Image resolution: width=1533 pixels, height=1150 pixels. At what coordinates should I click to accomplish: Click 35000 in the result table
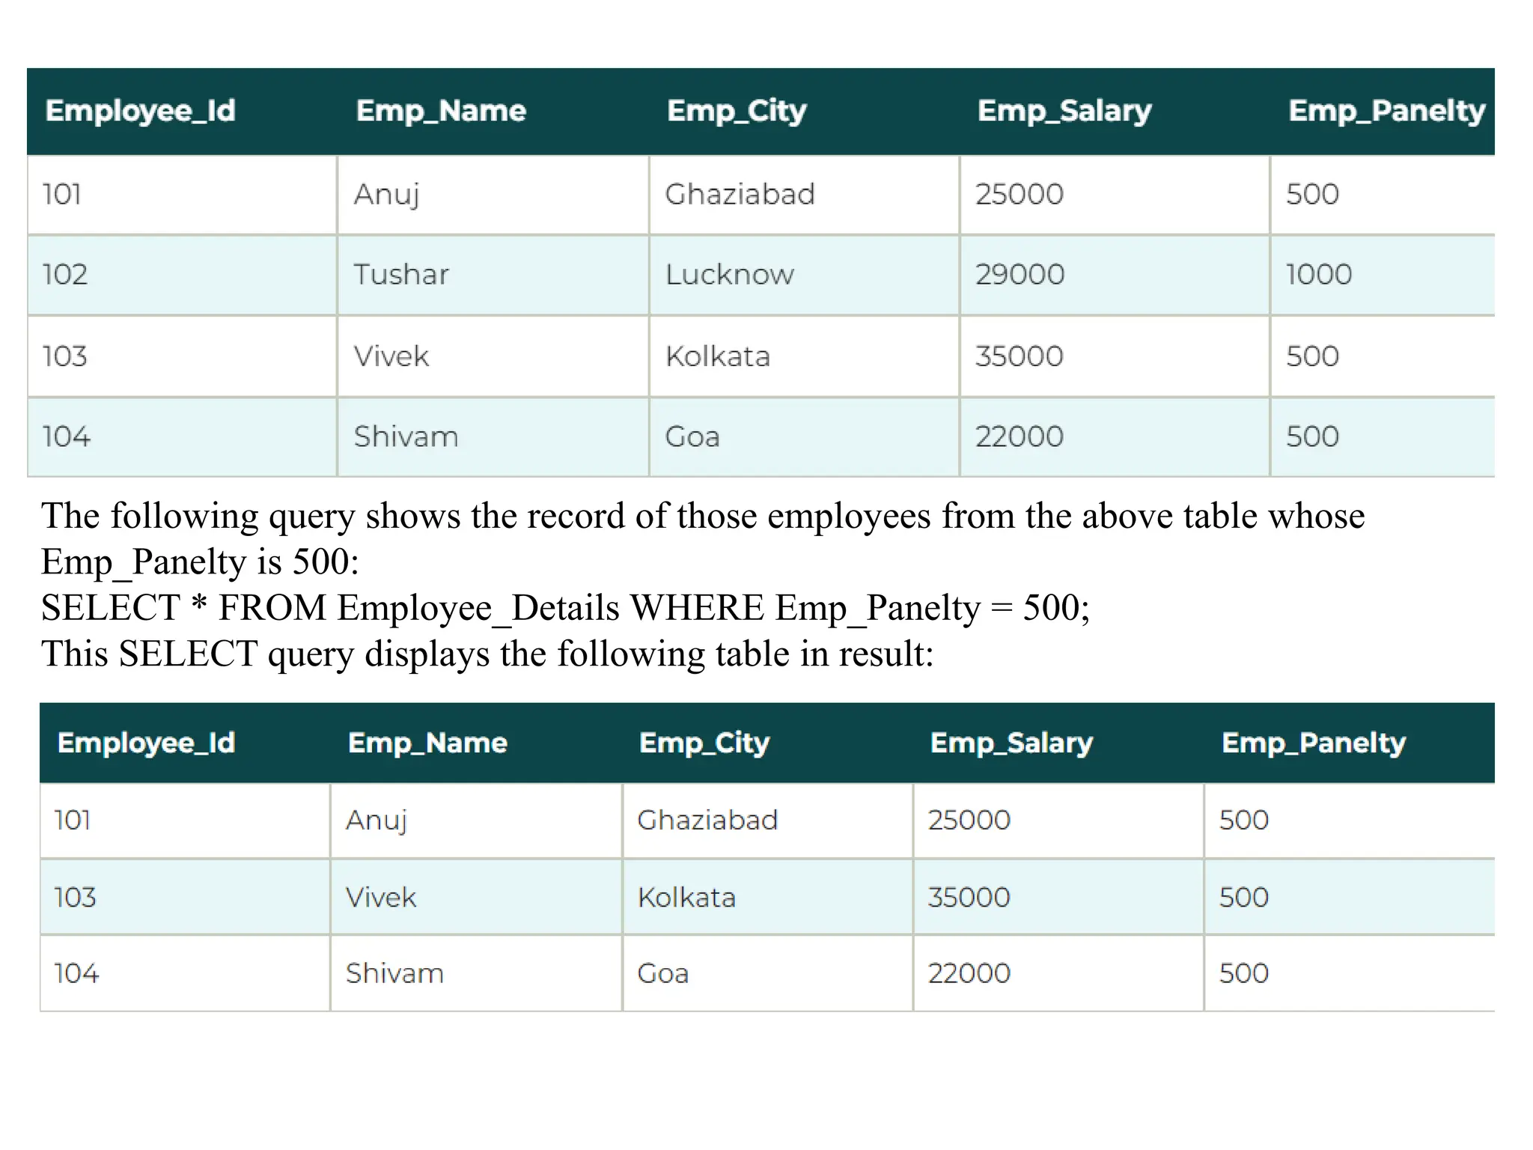[x=969, y=897]
